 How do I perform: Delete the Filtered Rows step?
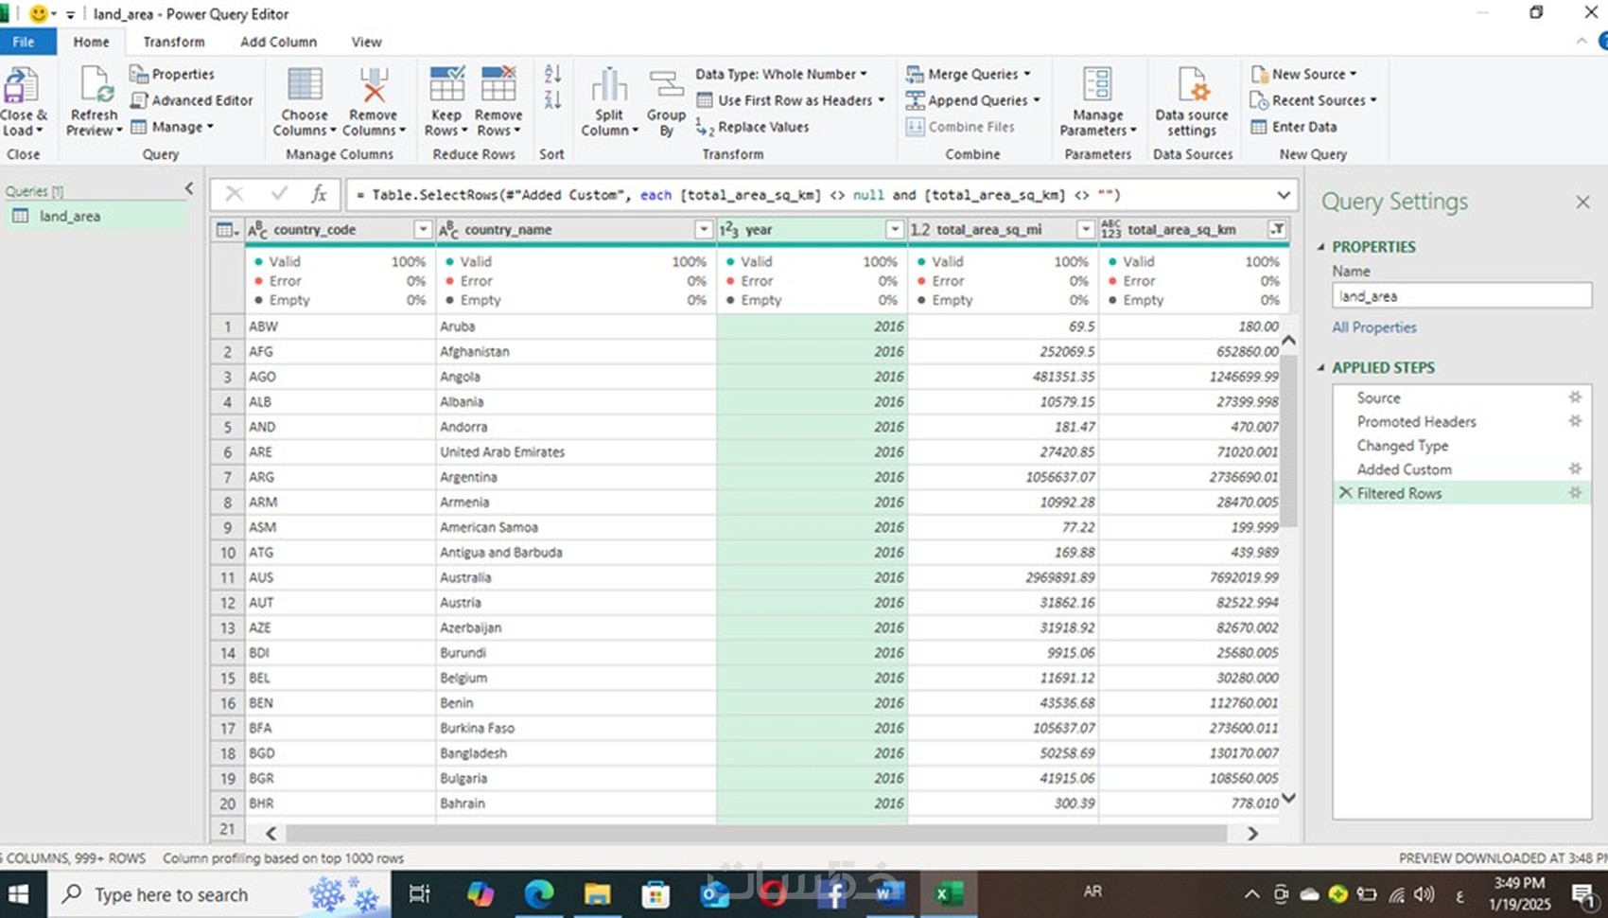point(1345,492)
